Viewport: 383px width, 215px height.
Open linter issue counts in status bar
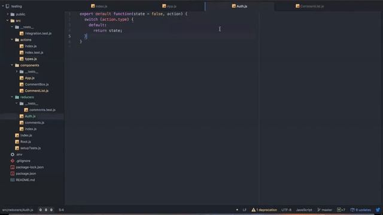pyautogui.click(x=45, y=210)
